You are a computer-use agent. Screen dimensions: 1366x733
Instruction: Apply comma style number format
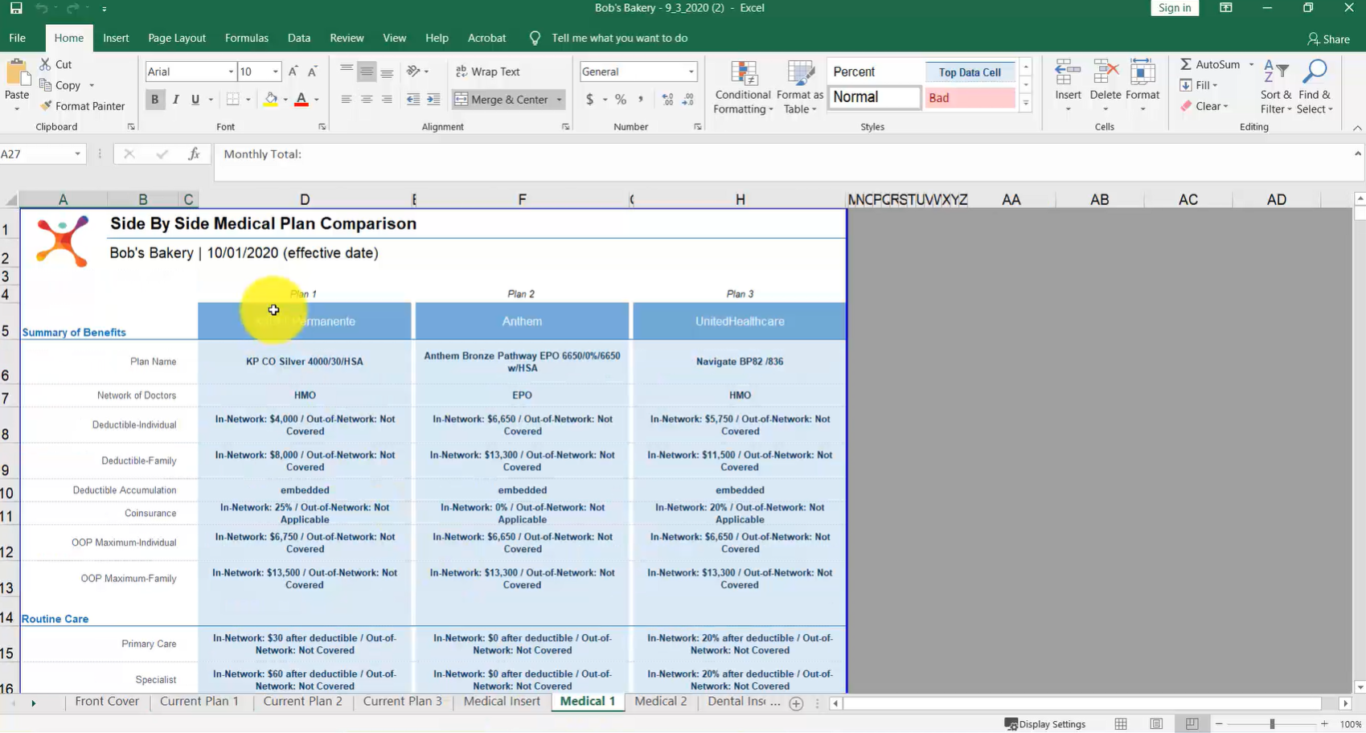tap(641, 100)
